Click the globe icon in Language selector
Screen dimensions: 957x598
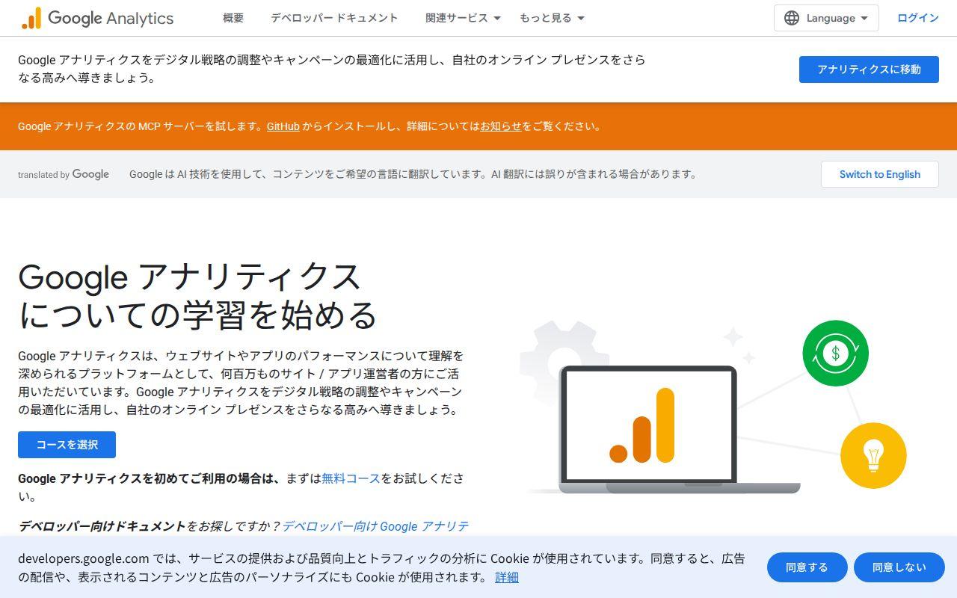(792, 18)
